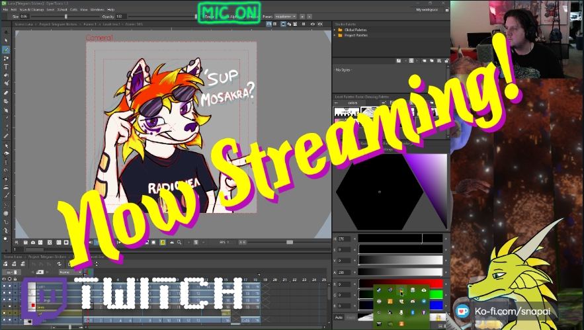
Task: Select the Selection arrow tool
Action: 6,40
